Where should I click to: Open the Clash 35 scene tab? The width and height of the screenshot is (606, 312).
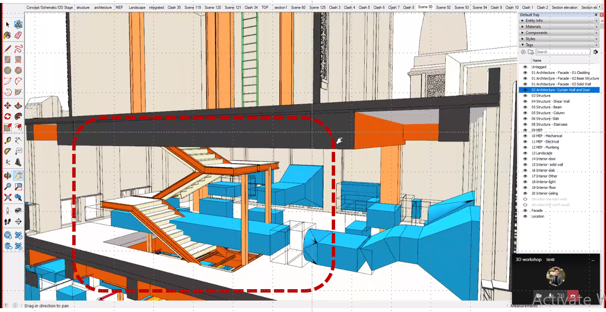pos(174,7)
